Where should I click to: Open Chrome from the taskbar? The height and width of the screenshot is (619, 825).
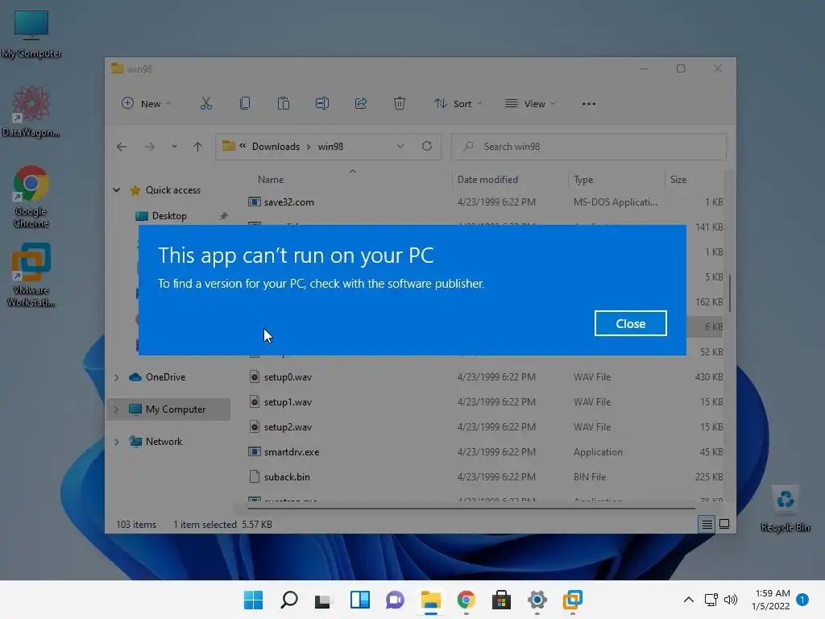466,600
